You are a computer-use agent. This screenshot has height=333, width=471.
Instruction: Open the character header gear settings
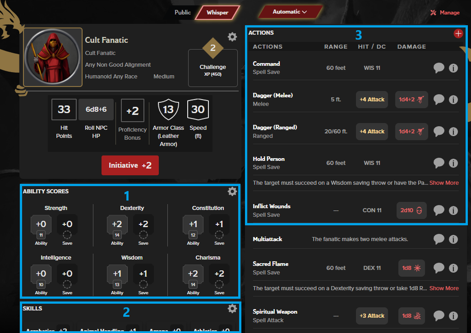232,36
